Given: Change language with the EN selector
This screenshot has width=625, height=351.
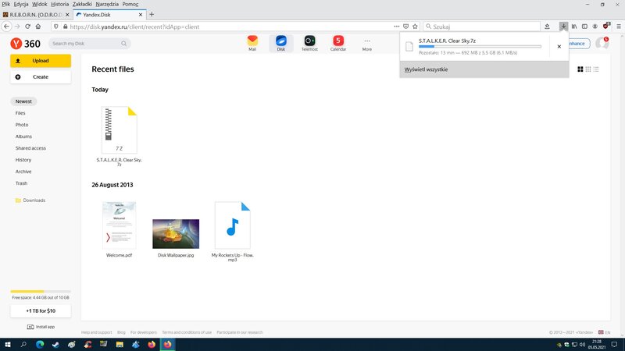Looking at the screenshot, I should (604, 332).
